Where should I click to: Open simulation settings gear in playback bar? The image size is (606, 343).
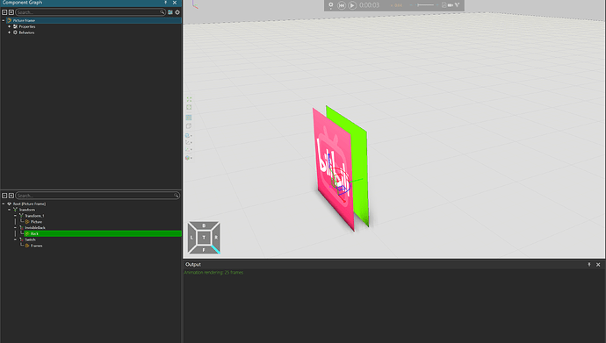[331, 5]
